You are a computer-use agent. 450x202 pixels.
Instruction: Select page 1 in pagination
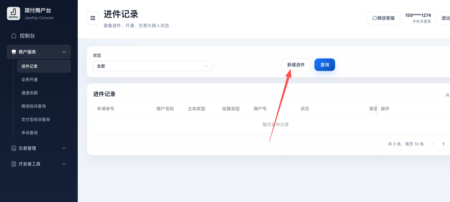coord(443,144)
